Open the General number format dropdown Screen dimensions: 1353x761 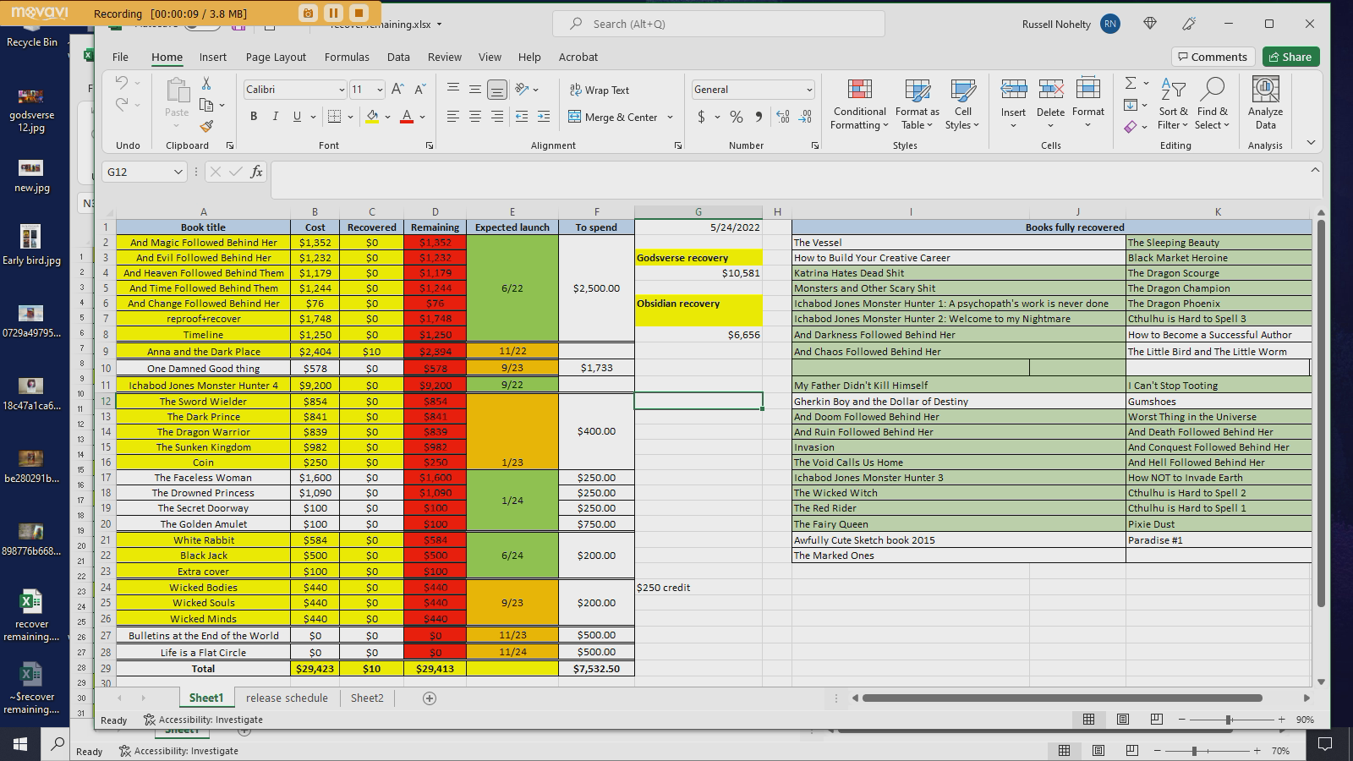pos(751,89)
